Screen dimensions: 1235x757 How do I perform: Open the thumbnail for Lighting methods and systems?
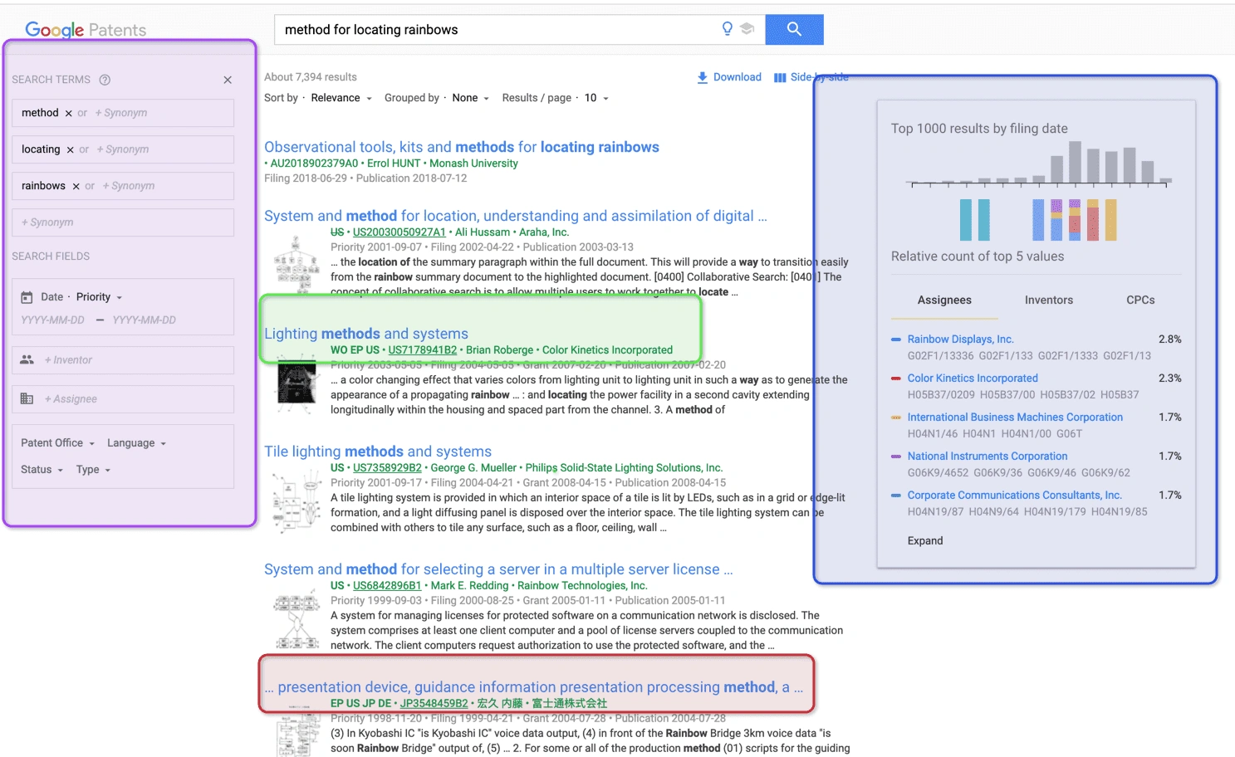[x=296, y=383]
